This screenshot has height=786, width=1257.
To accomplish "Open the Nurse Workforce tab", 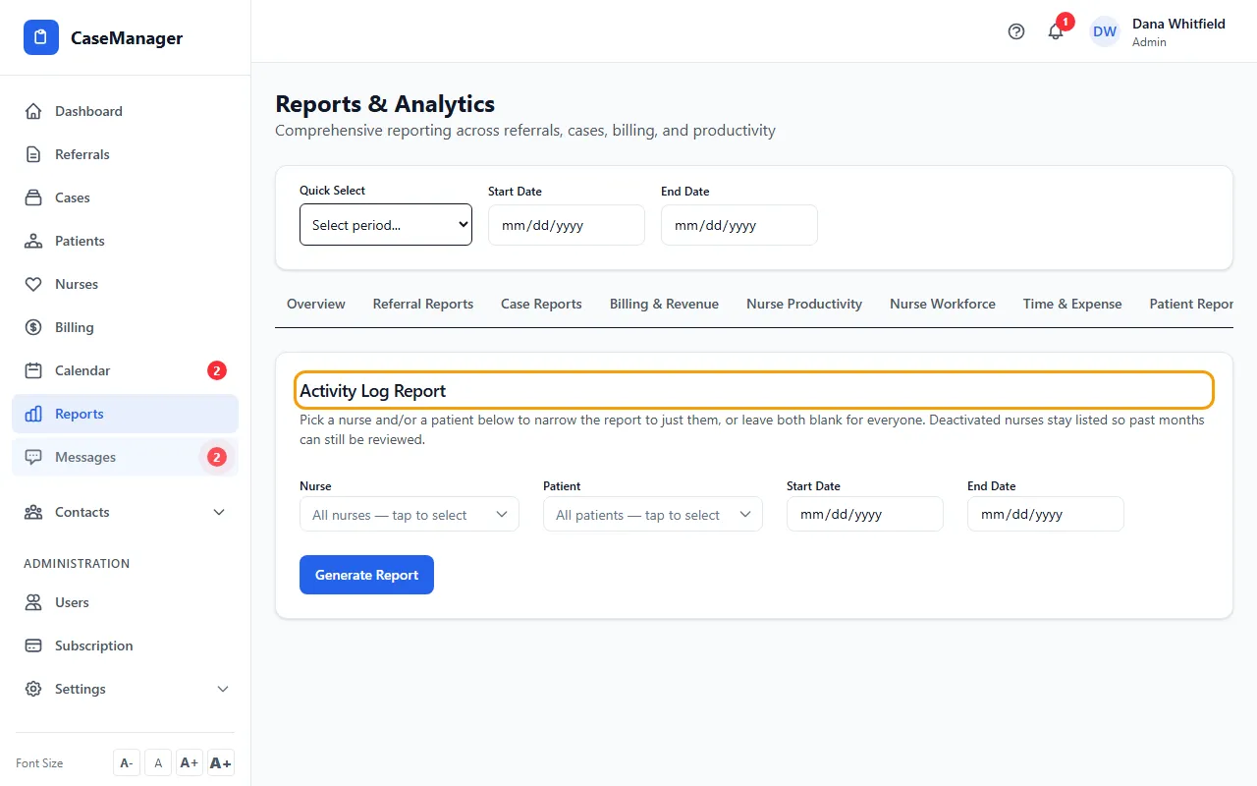I will pos(943,305).
